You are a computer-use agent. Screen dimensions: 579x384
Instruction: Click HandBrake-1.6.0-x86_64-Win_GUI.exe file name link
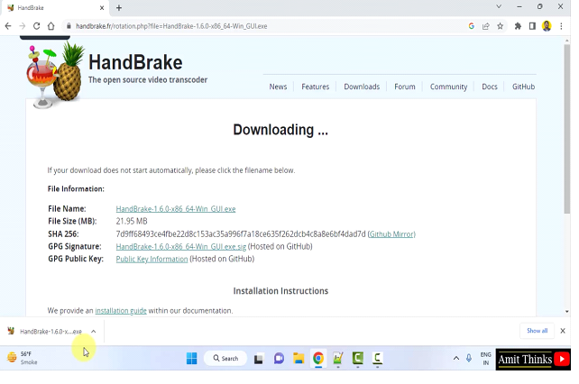176,209
